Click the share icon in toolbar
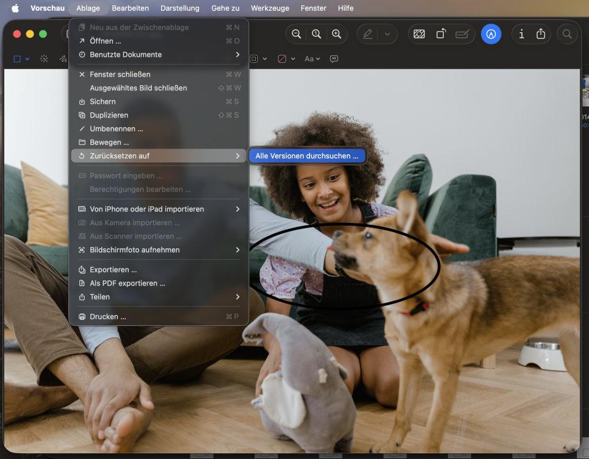Image resolution: width=589 pixels, height=459 pixels. [541, 34]
